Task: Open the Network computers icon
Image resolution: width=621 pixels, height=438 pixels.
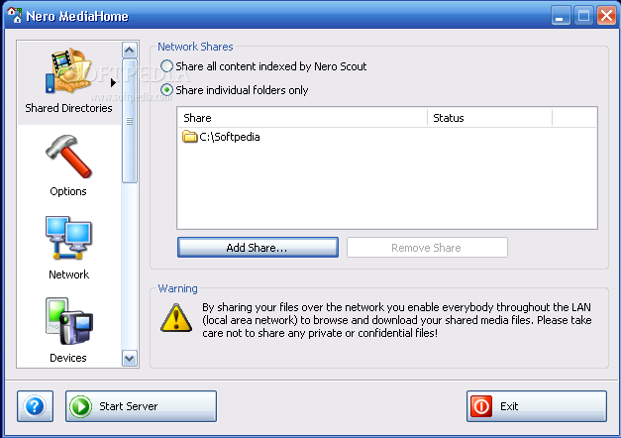Action: tap(69, 238)
